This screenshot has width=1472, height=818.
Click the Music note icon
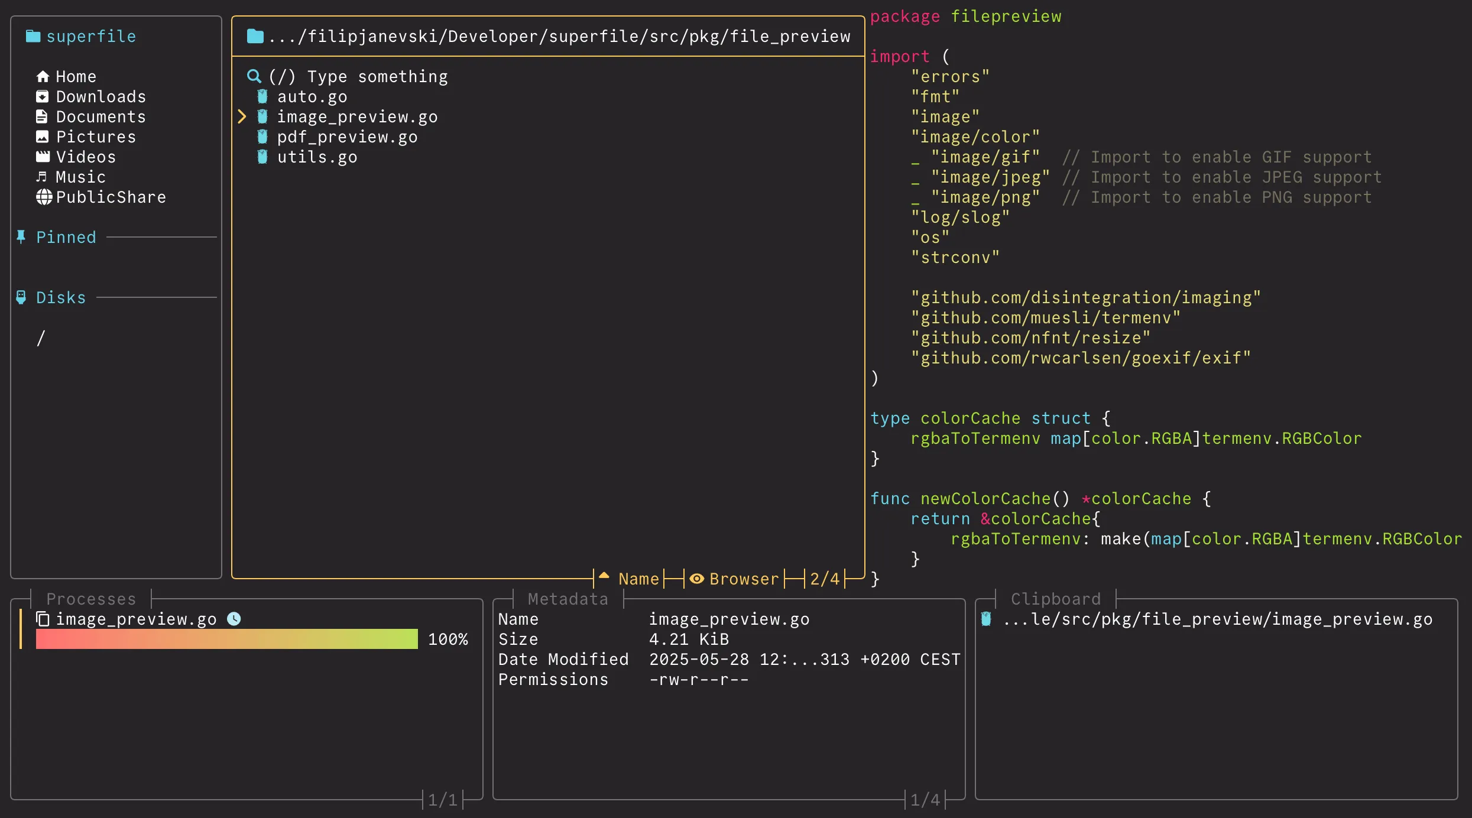(x=42, y=176)
